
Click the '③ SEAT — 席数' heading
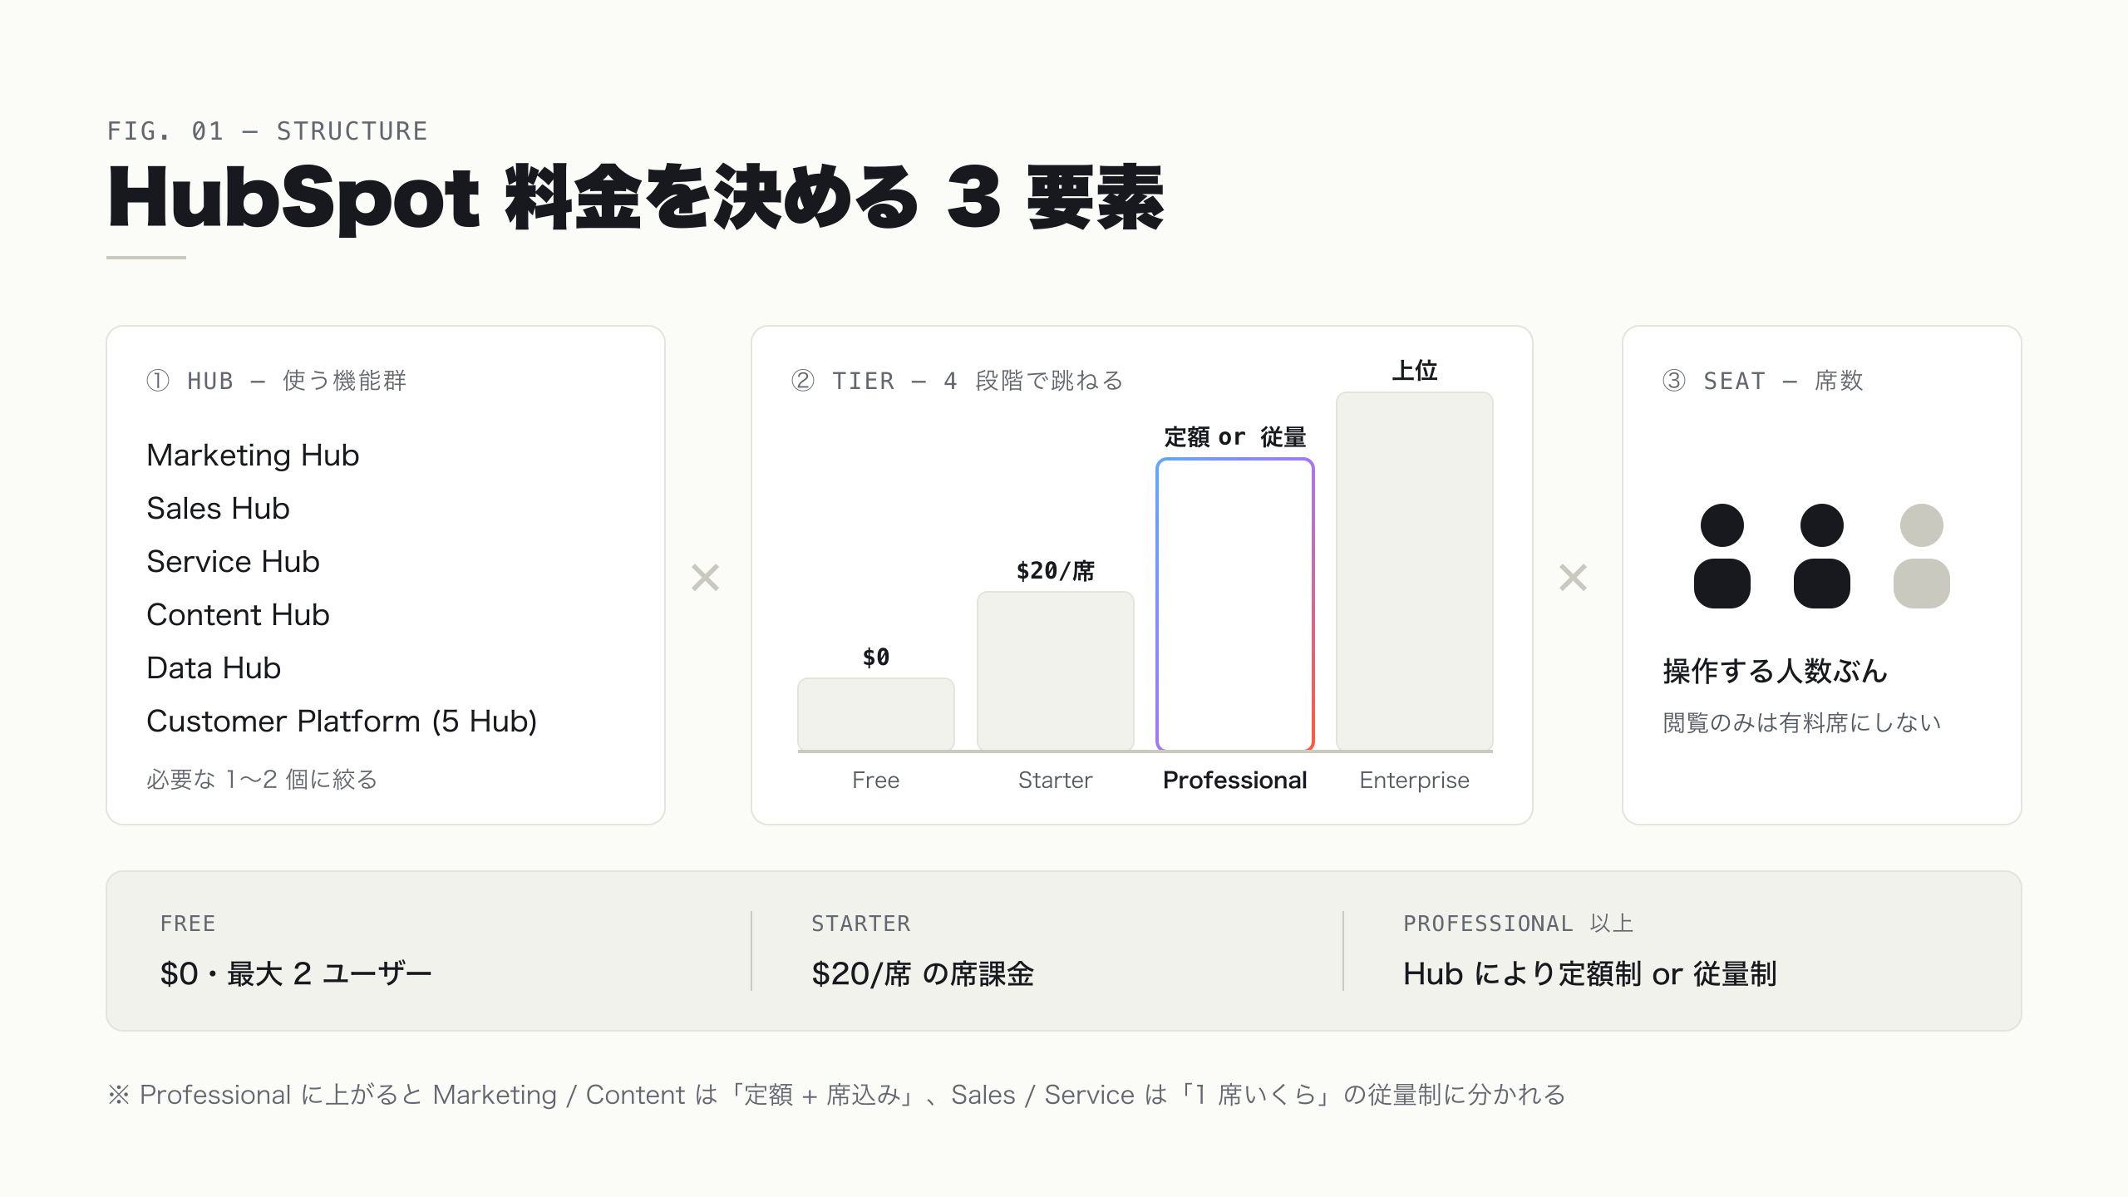coord(1763,381)
